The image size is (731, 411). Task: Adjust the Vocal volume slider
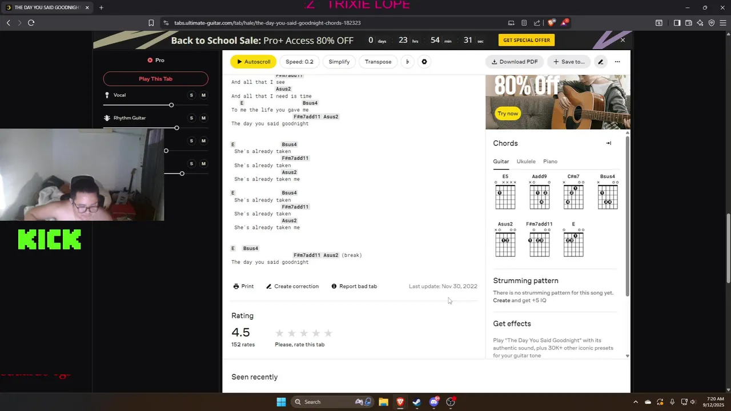pyautogui.click(x=171, y=105)
